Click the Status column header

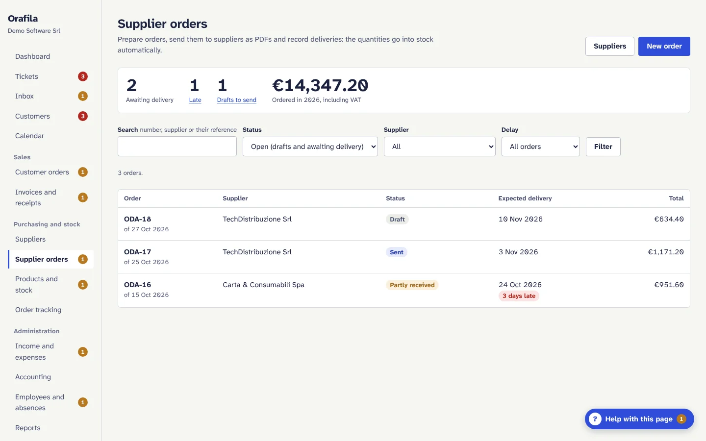tap(395, 198)
